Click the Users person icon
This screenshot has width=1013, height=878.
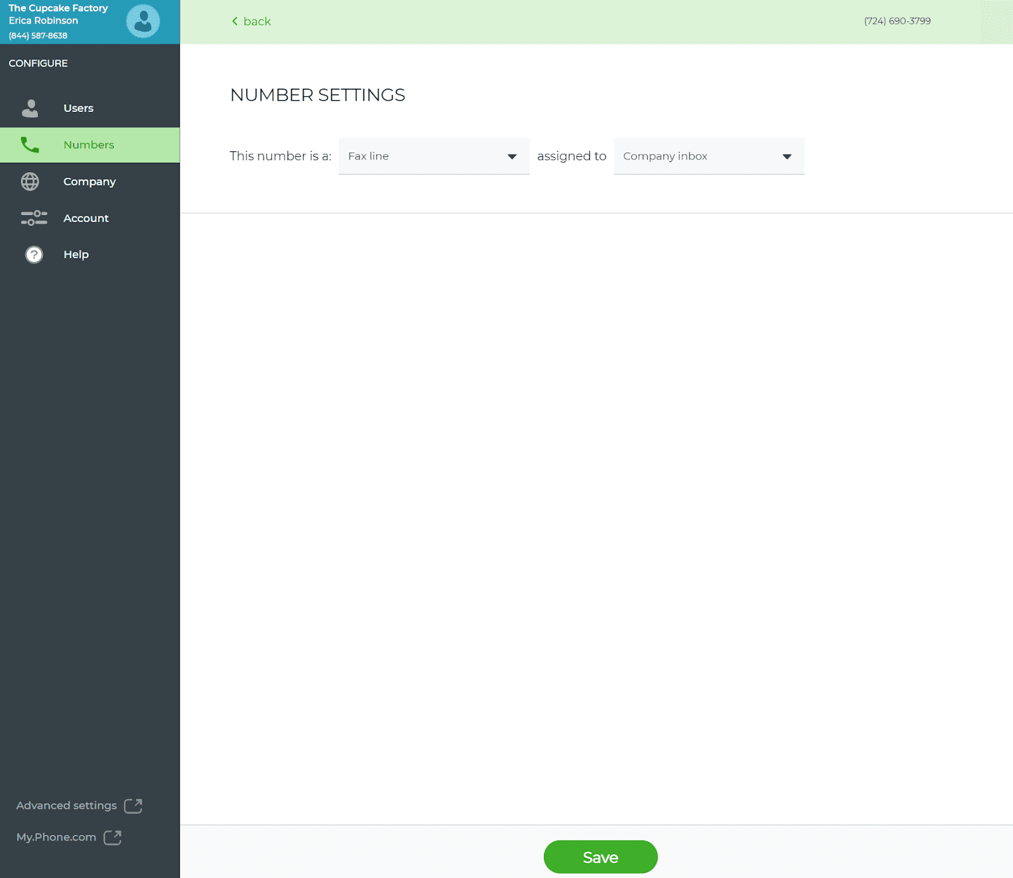tap(30, 108)
